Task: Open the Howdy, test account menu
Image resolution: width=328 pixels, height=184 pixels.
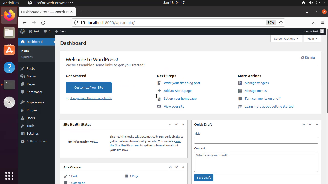Action: click(313, 31)
